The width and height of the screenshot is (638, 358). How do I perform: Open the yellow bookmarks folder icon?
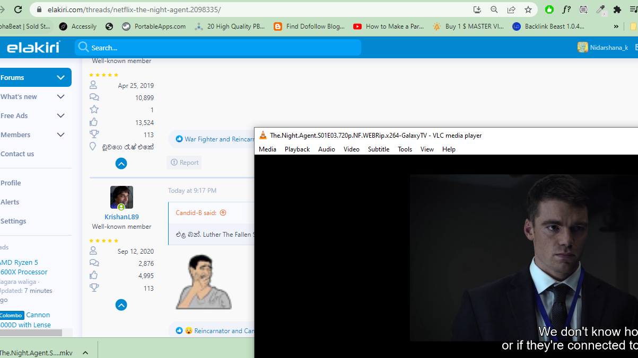(x=634, y=26)
